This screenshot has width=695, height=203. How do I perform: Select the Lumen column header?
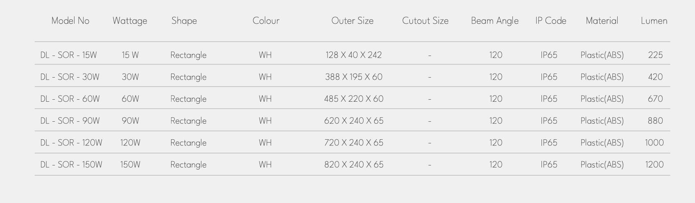654,21
